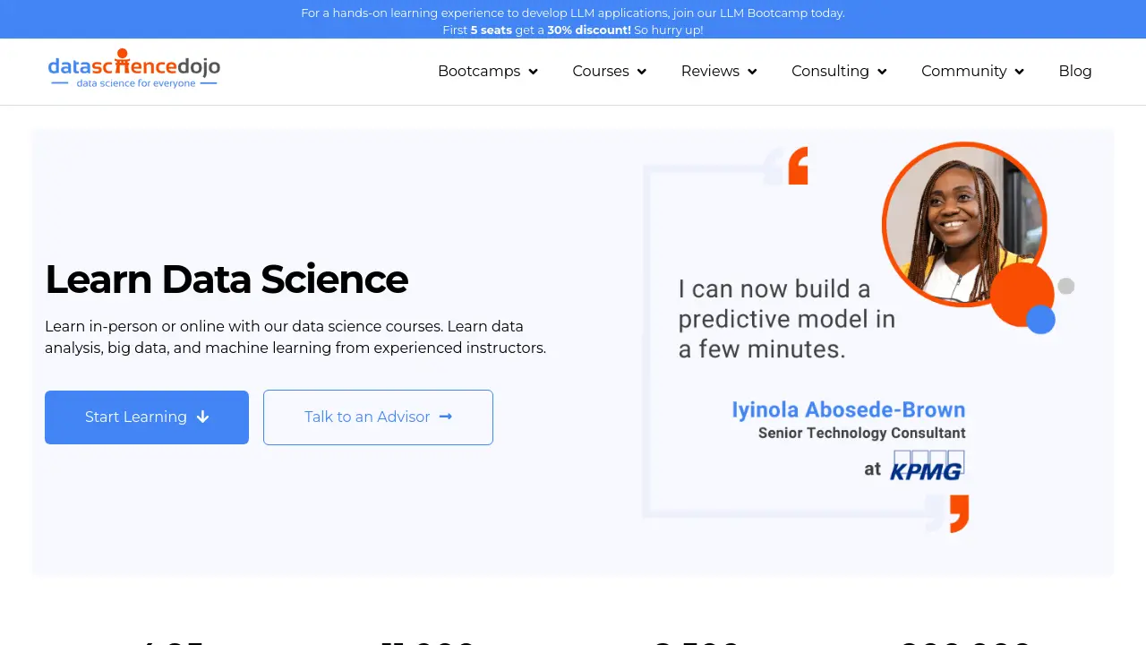
Task: Click the Talk to an Advisor button
Action: tap(378, 417)
